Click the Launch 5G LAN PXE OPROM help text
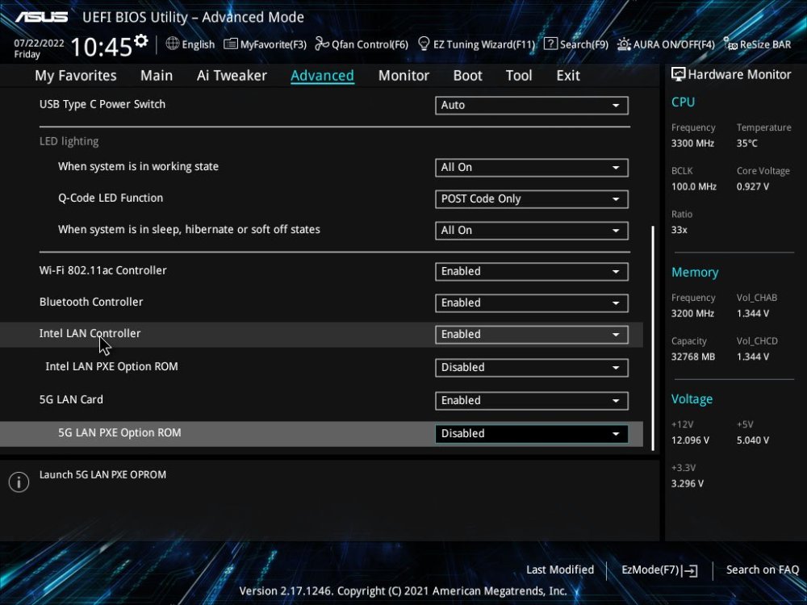The image size is (807, 605). (103, 475)
